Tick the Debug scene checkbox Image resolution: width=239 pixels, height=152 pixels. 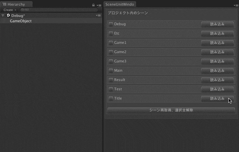coord(111,24)
